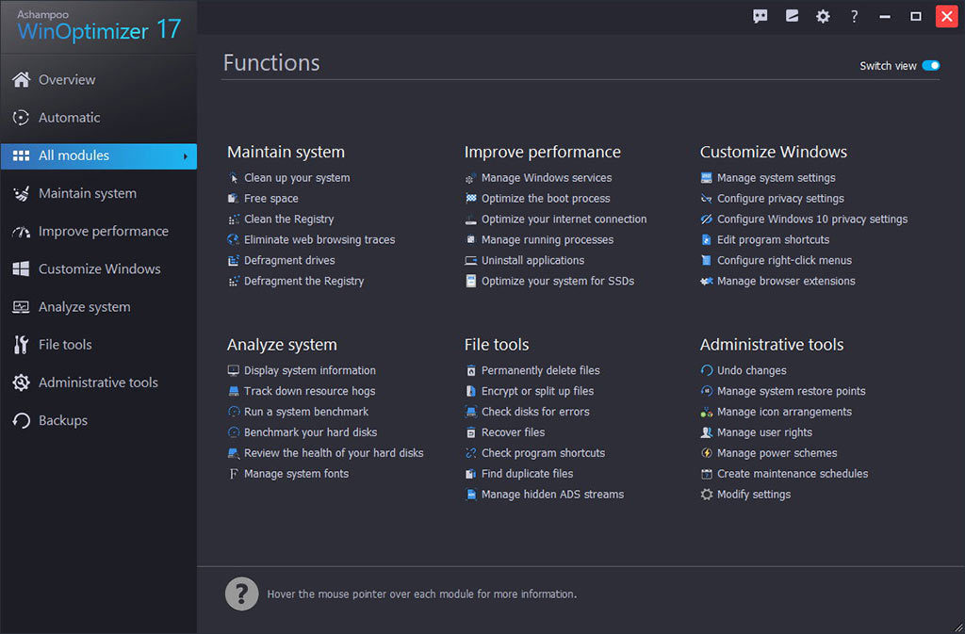Viewport: 965px width, 634px height.
Task: Click Manage system restore points
Action: point(791,391)
